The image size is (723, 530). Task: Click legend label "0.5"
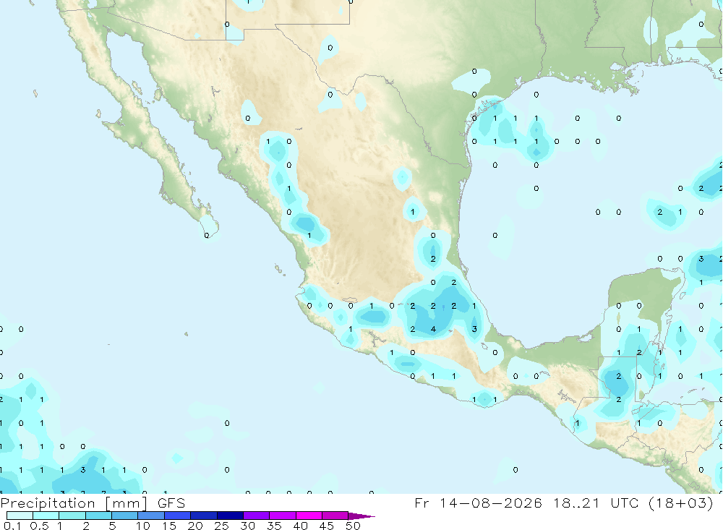pos(39,526)
